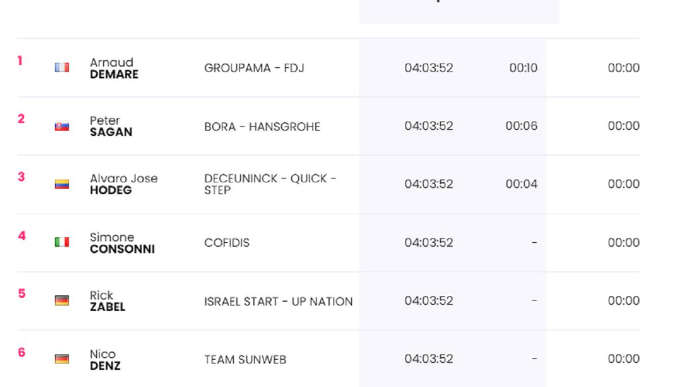Screen dimensions: 689x387
Task: Click the German flag next to Nico Denz
Action: coord(62,359)
